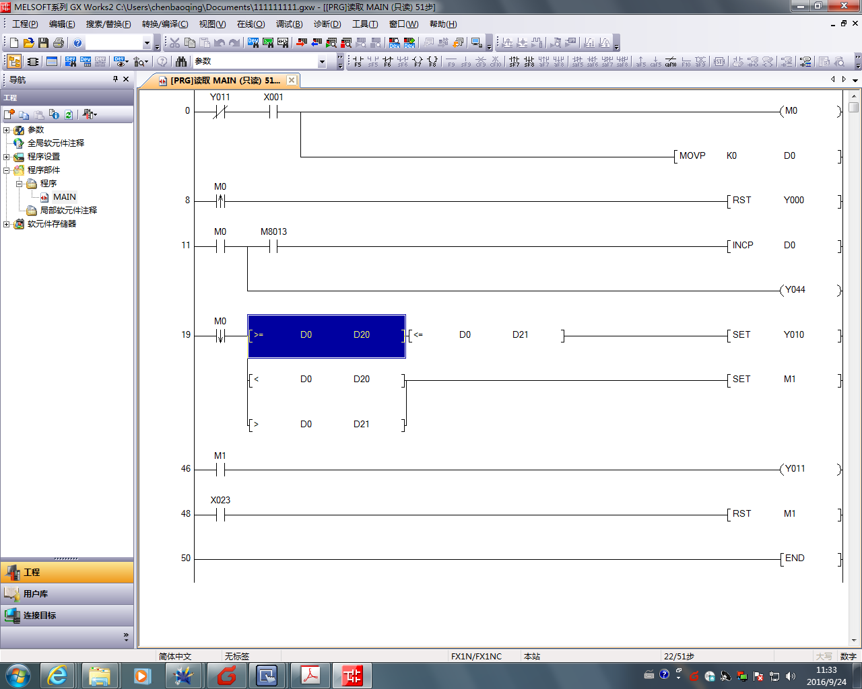The image size is (862, 689).
Task: Click the Print icon in the toolbar
Action: point(59,43)
